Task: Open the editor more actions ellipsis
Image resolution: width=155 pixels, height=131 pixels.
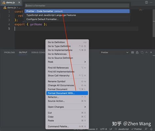Action: tap(151, 2)
